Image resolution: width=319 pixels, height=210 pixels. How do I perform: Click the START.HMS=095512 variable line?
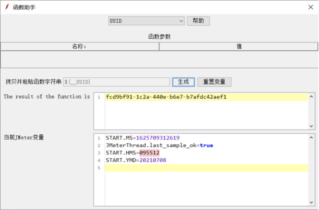[133, 153]
